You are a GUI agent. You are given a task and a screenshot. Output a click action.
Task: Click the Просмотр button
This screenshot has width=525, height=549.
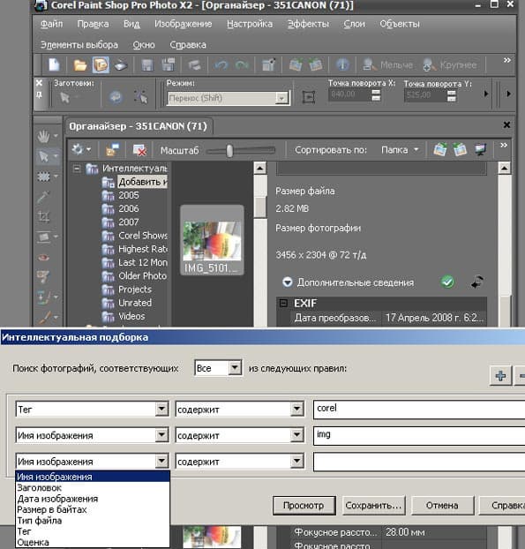[304, 505]
